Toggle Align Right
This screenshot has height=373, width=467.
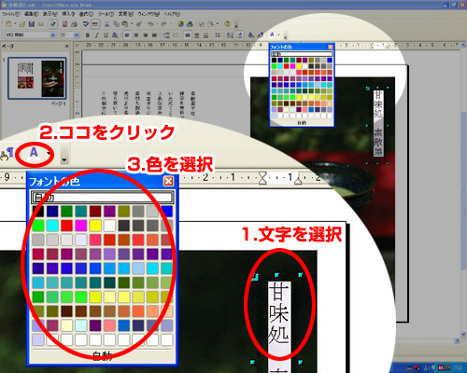[x=146, y=35]
